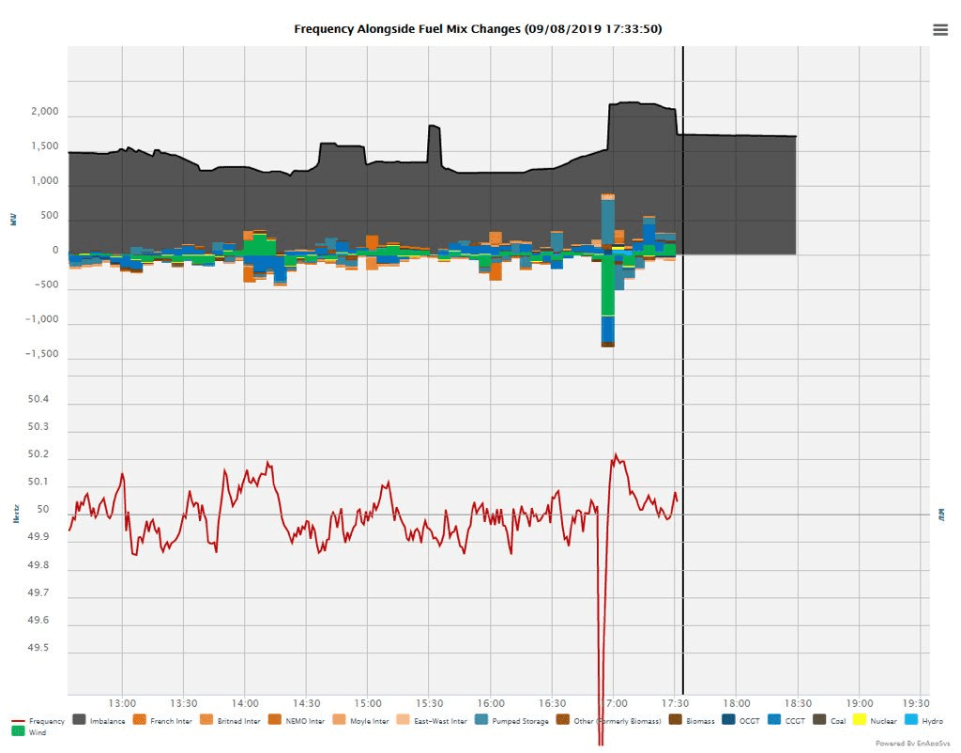
Task: Click the vertical black time marker line
Action: coord(683,376)
